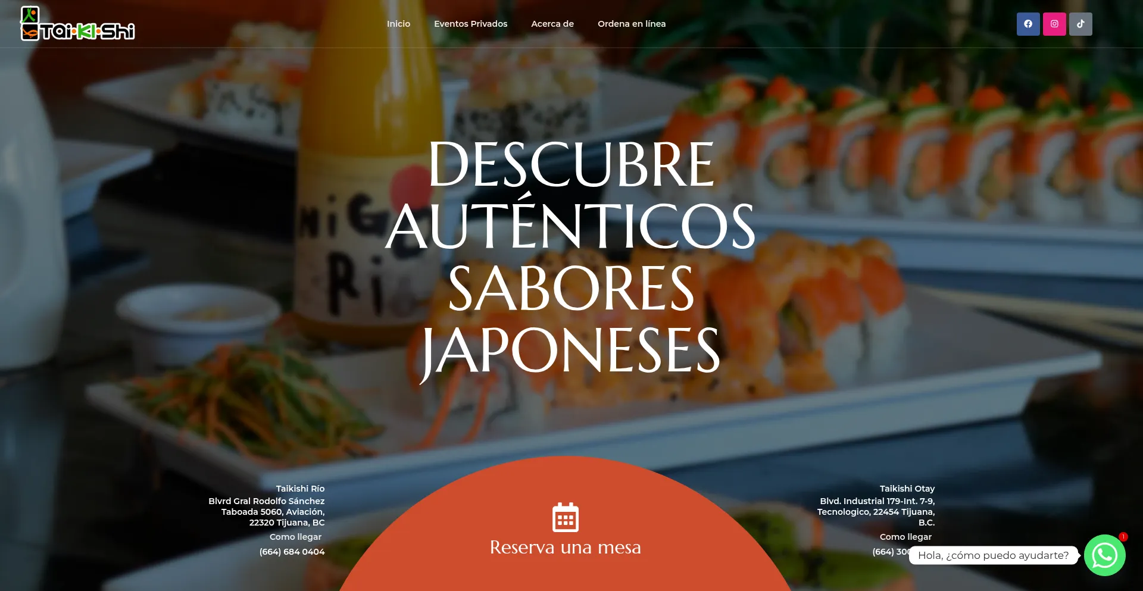Open the TikTok social icon
The height and width of the screenshot is (591, 1143).
[x=1080, y=24]
